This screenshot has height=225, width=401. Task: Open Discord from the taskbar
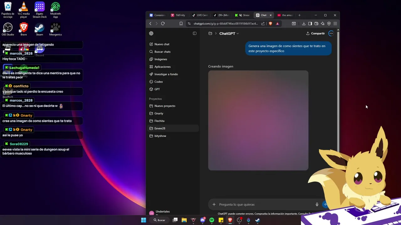203,220
